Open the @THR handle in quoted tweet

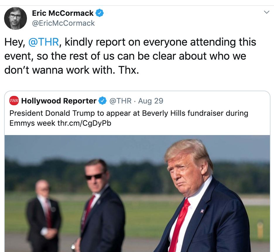(x=120, y=101)
